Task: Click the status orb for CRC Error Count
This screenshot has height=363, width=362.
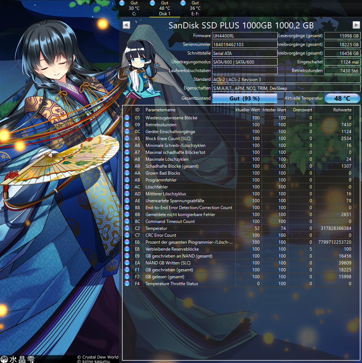Action: [x=127, y=235]
